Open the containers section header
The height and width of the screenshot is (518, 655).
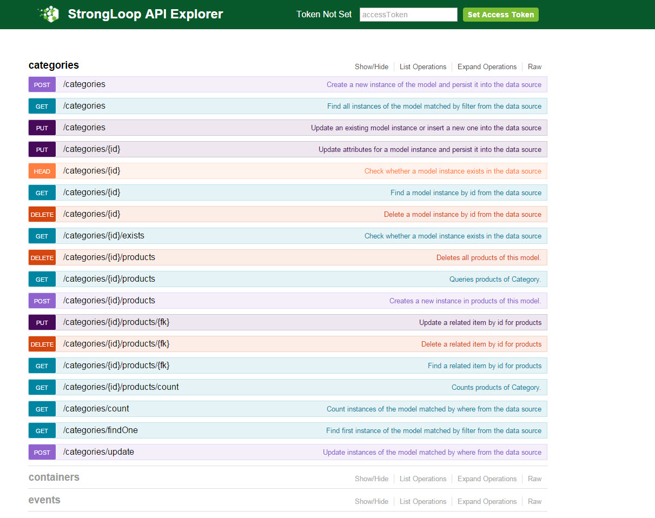54,477
